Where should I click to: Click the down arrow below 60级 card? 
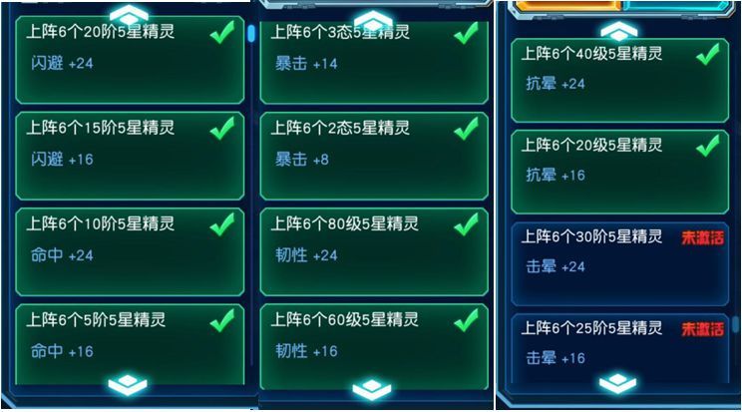pyautogui.click(x=372, y=388)
